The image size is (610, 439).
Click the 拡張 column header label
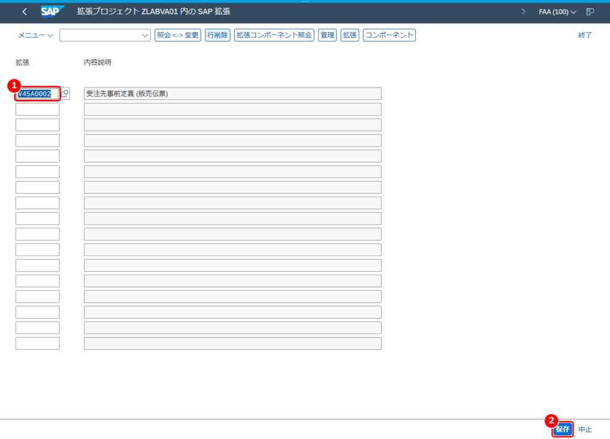coord(23,62)
